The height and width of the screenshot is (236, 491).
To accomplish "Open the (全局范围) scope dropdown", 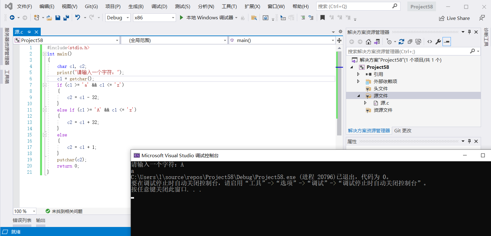I will (x=174, y=40).
